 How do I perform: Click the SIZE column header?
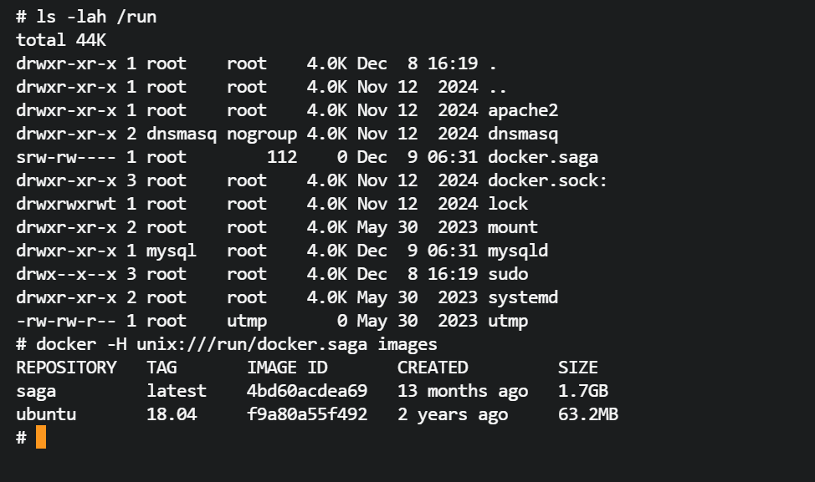[x=578, y=368]
